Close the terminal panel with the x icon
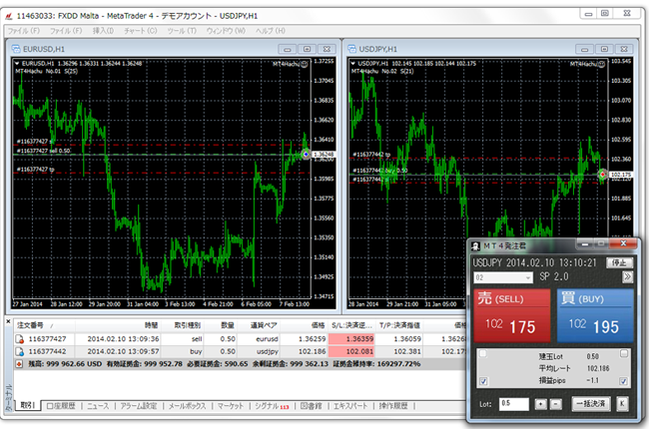The image size is (649, 429). coord(8,321)
